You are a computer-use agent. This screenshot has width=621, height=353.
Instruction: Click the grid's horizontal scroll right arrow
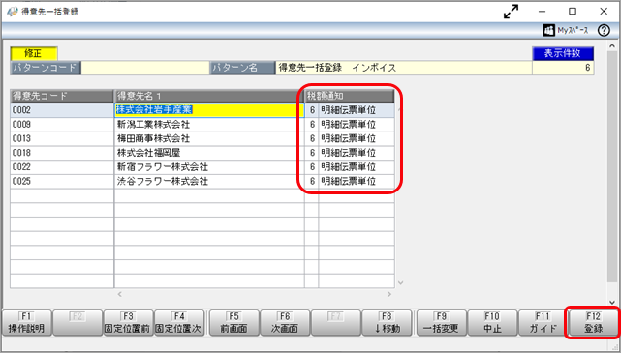tap(389, 294)
